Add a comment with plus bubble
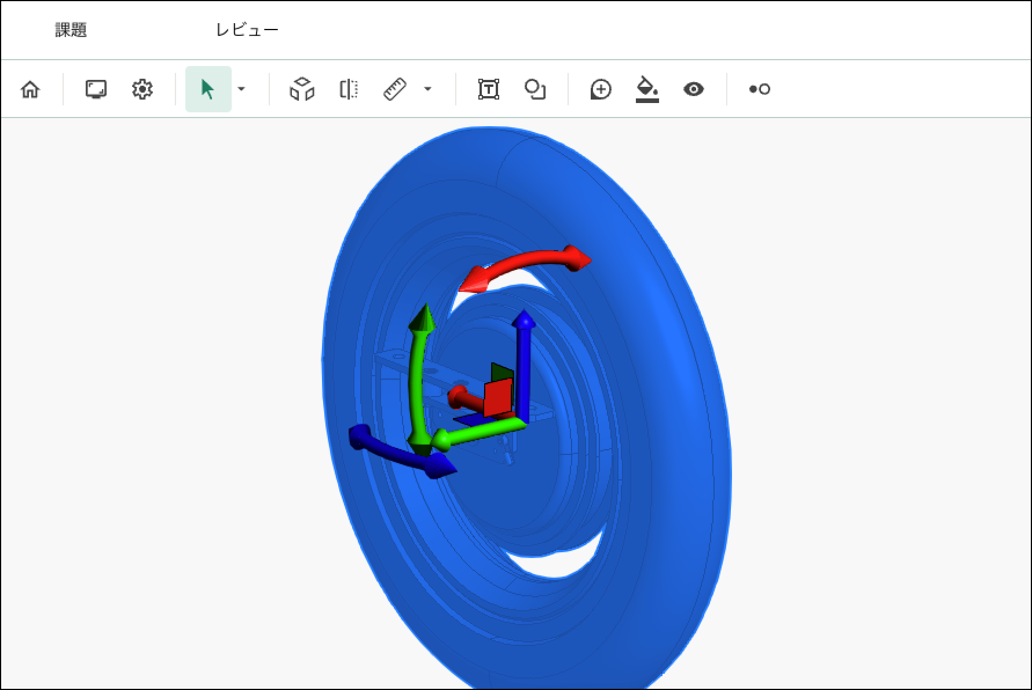The image size is (1032, 690). (x=601, y=89)
